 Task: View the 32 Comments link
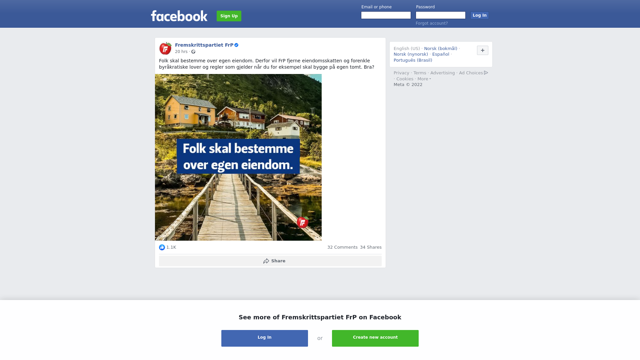click(x=342, y=247)
